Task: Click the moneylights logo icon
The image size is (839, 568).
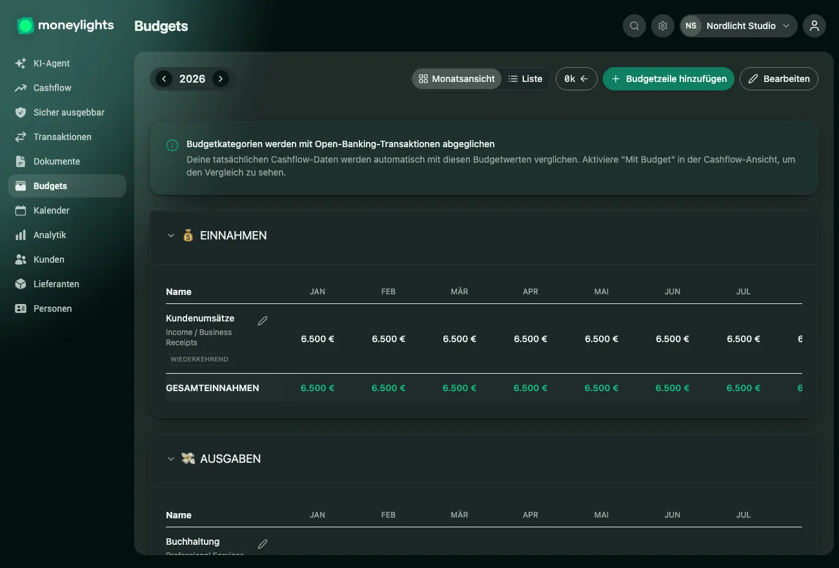Action: pyautogui.click(x=25, y=26)
